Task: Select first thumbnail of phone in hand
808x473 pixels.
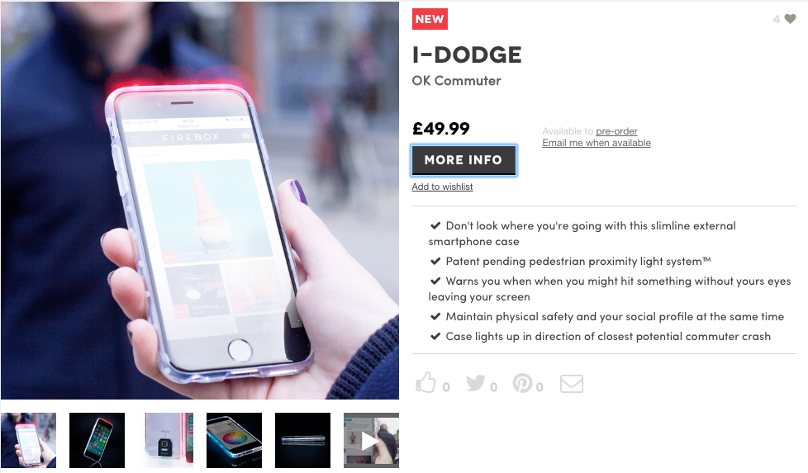Action: [28, 441]
